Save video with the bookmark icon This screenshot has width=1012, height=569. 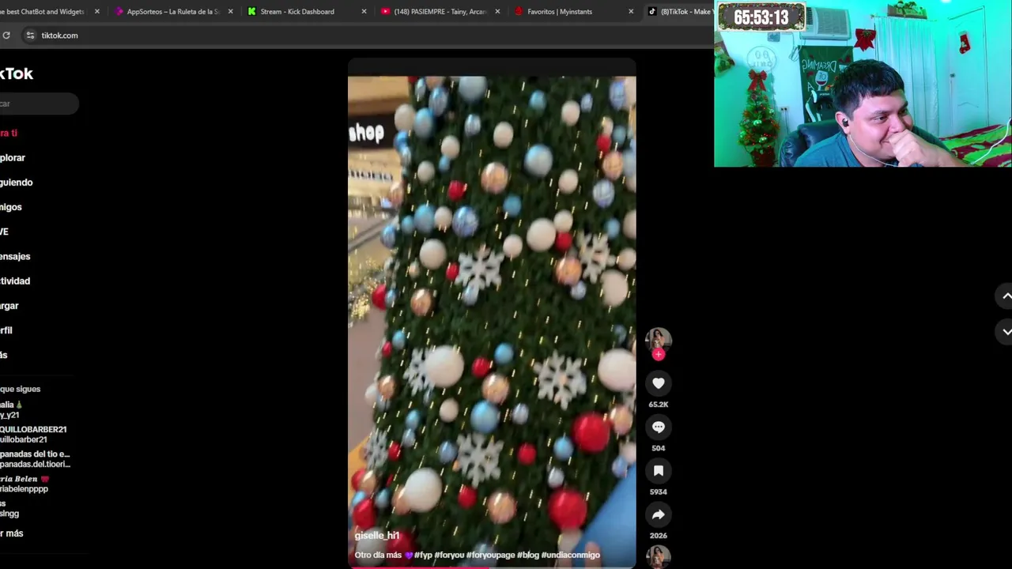click(x=659, y=471)
